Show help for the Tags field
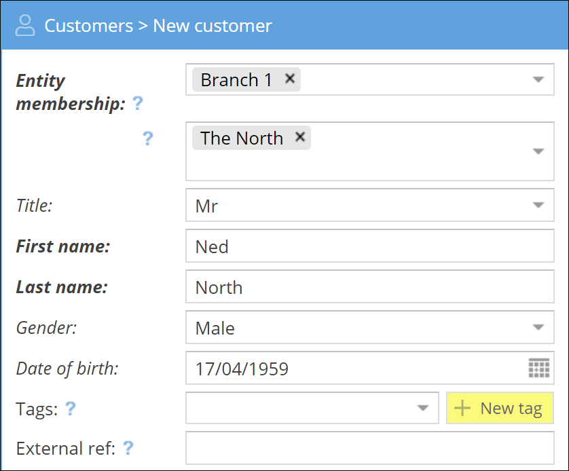The width and height of the screenshot is (569, 471). pyautogui.click(x=70, y=409)
